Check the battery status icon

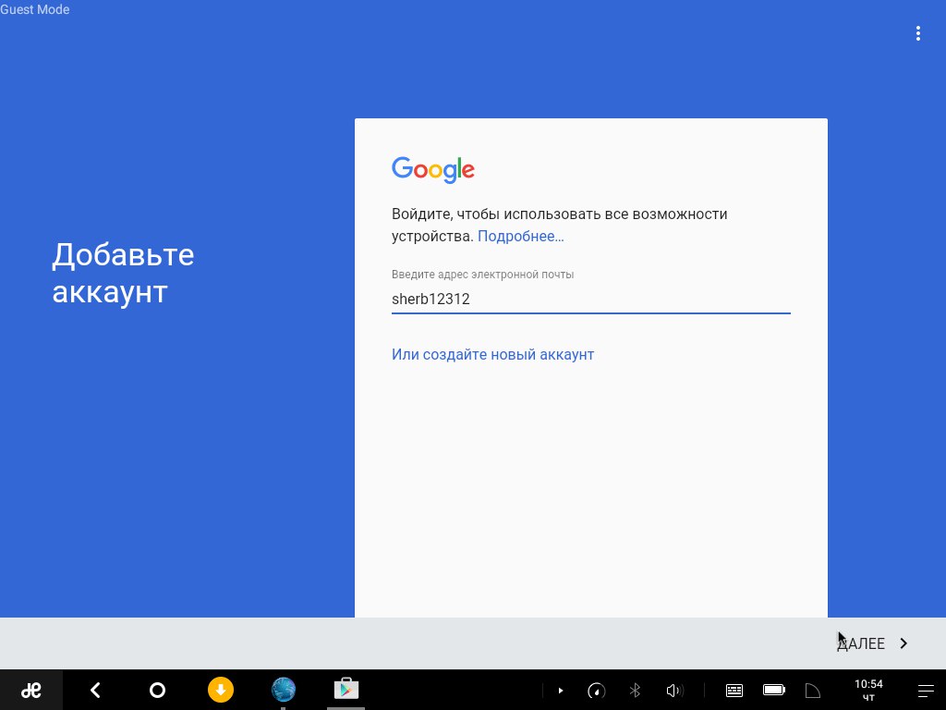(x=773, y=691)
